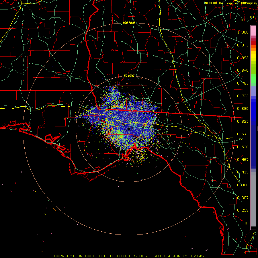Click the DCC label above the color scale
The image size is (258, 258).
coord(252,17)
